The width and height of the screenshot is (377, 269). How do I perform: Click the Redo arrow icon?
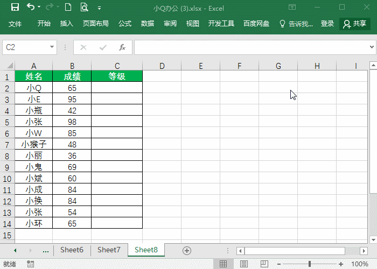(x=50, y=7)
